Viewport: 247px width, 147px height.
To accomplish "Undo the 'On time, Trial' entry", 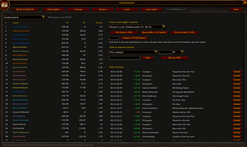I will [237, 100].
